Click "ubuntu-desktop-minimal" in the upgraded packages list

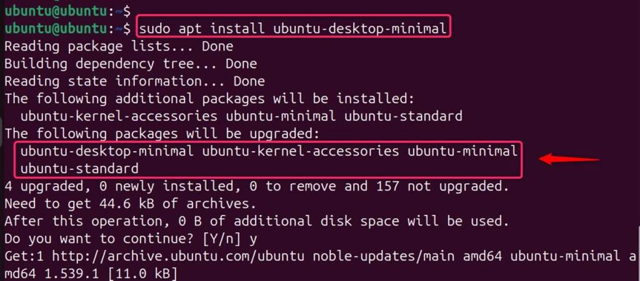(x=107, y=151)
